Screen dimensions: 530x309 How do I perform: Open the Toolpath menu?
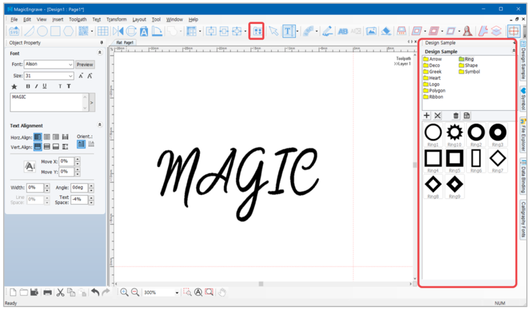point(78,19)
